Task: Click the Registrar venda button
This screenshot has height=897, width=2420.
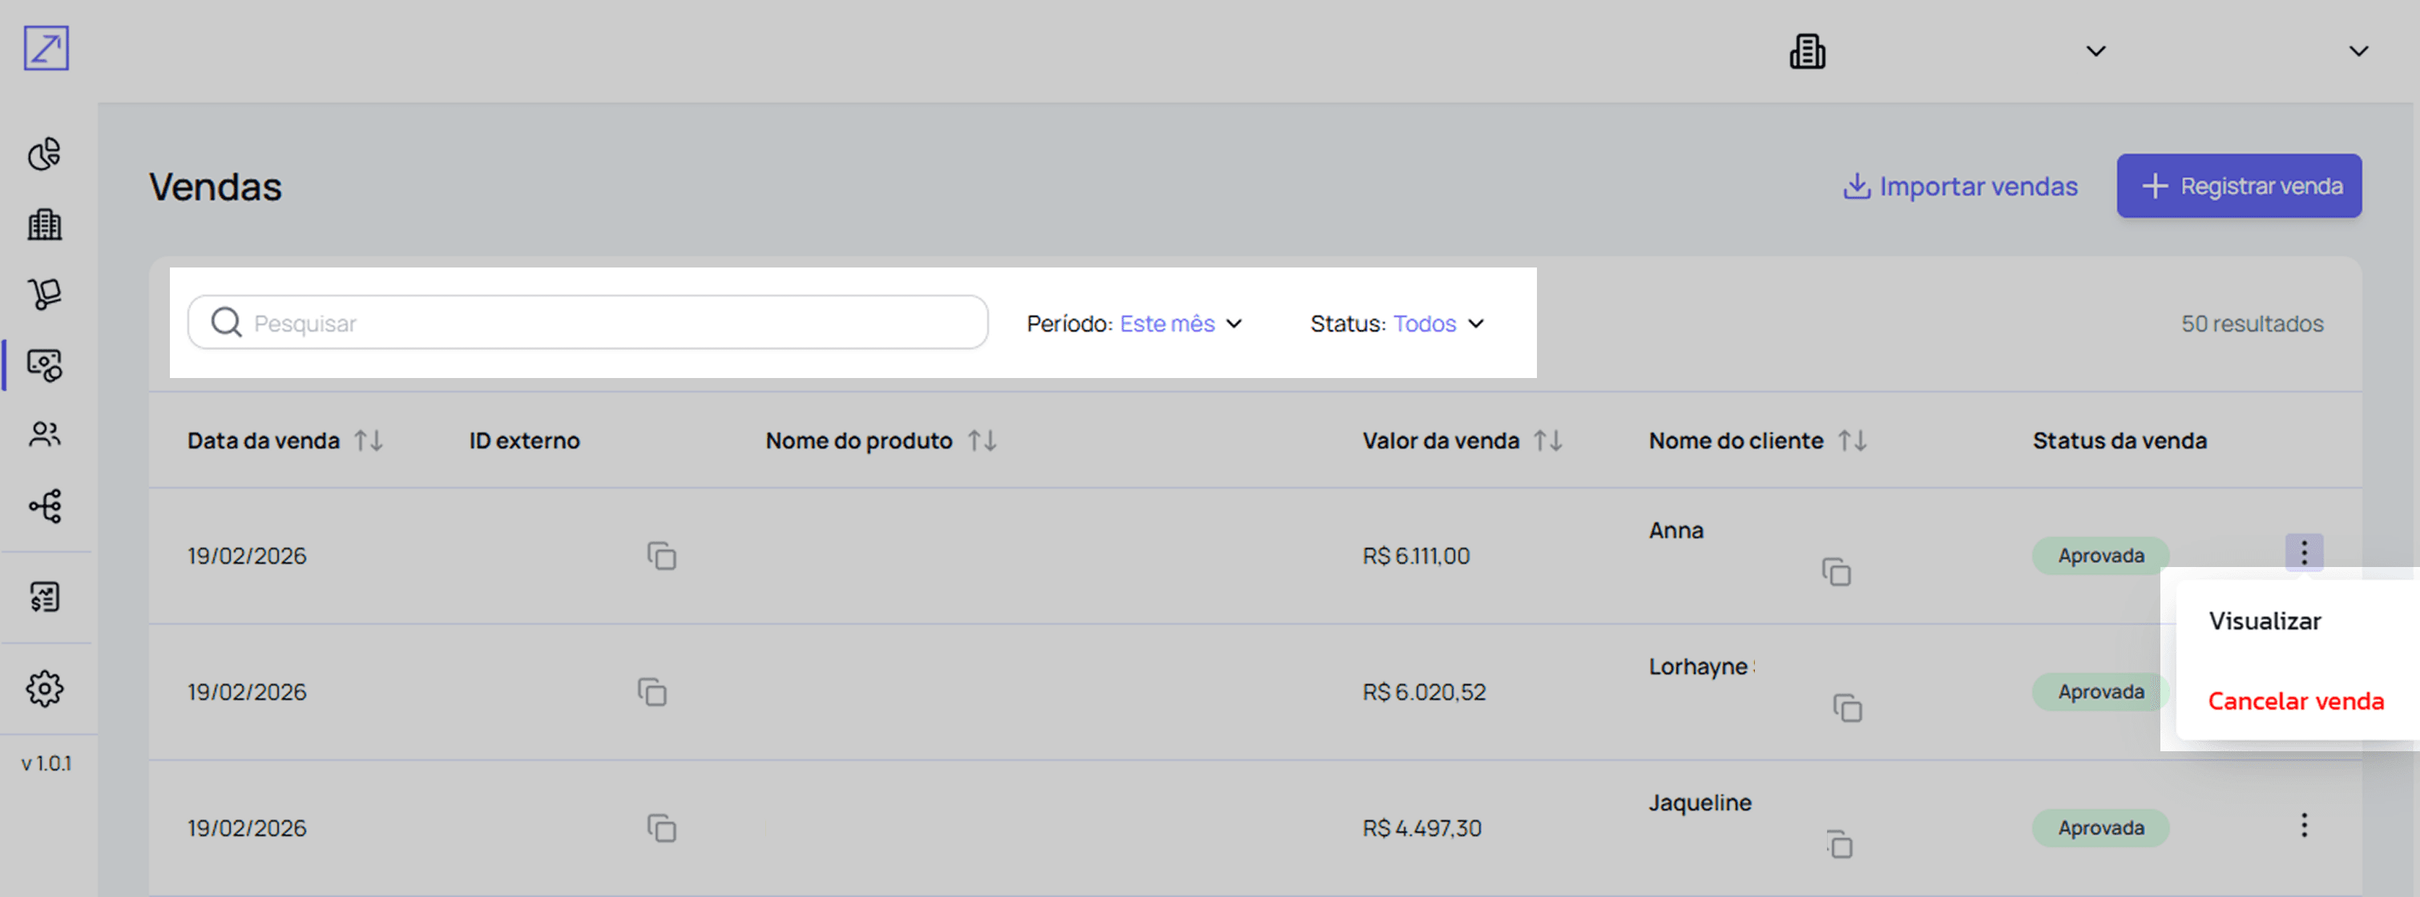Action: (2238, 186)
